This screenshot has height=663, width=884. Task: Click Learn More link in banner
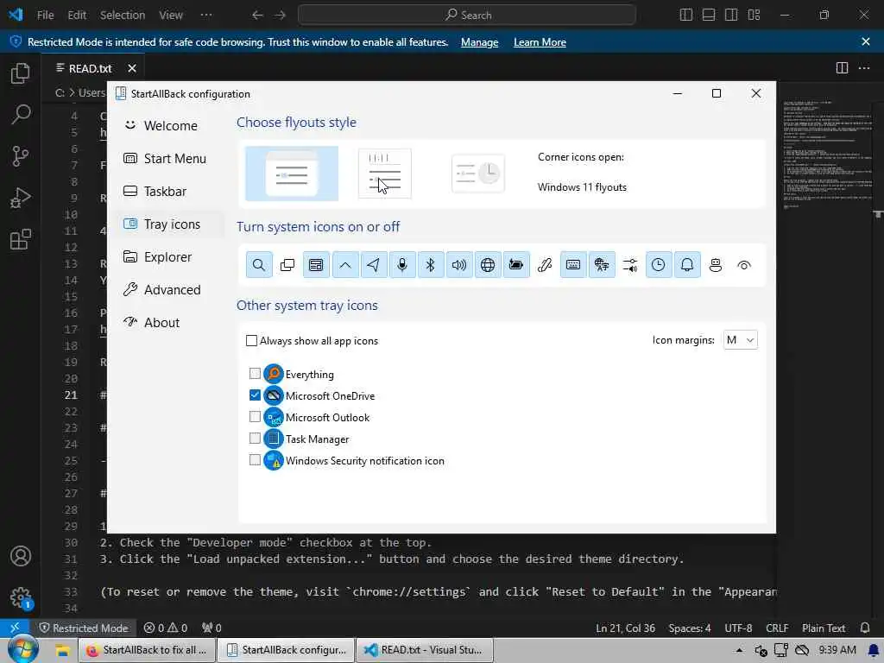tap(540, 42)
